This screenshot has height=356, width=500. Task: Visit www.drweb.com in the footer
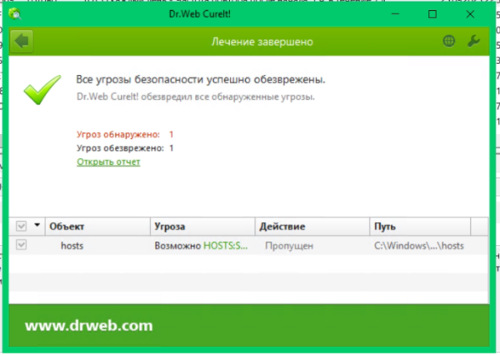click(89, 326)
